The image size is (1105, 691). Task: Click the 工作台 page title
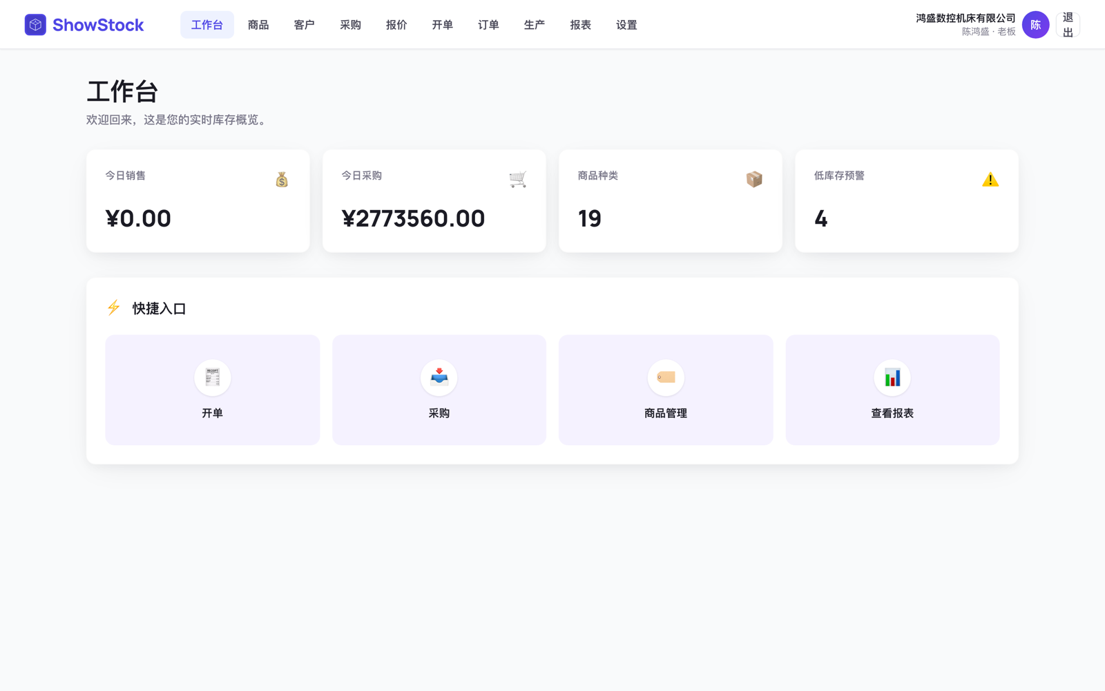(122, 91)
